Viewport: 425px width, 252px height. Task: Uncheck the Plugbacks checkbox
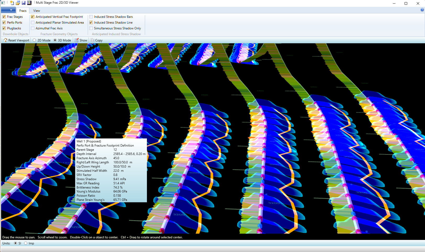pyautogui.click(x=4, y=28)
